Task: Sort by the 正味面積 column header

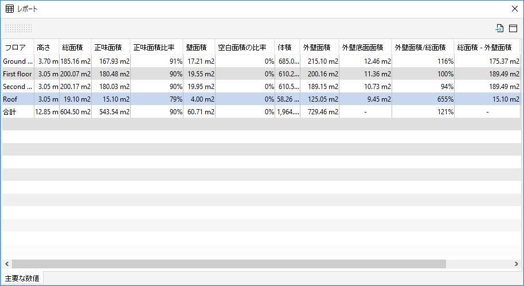Action: click(x=111, y=48)
